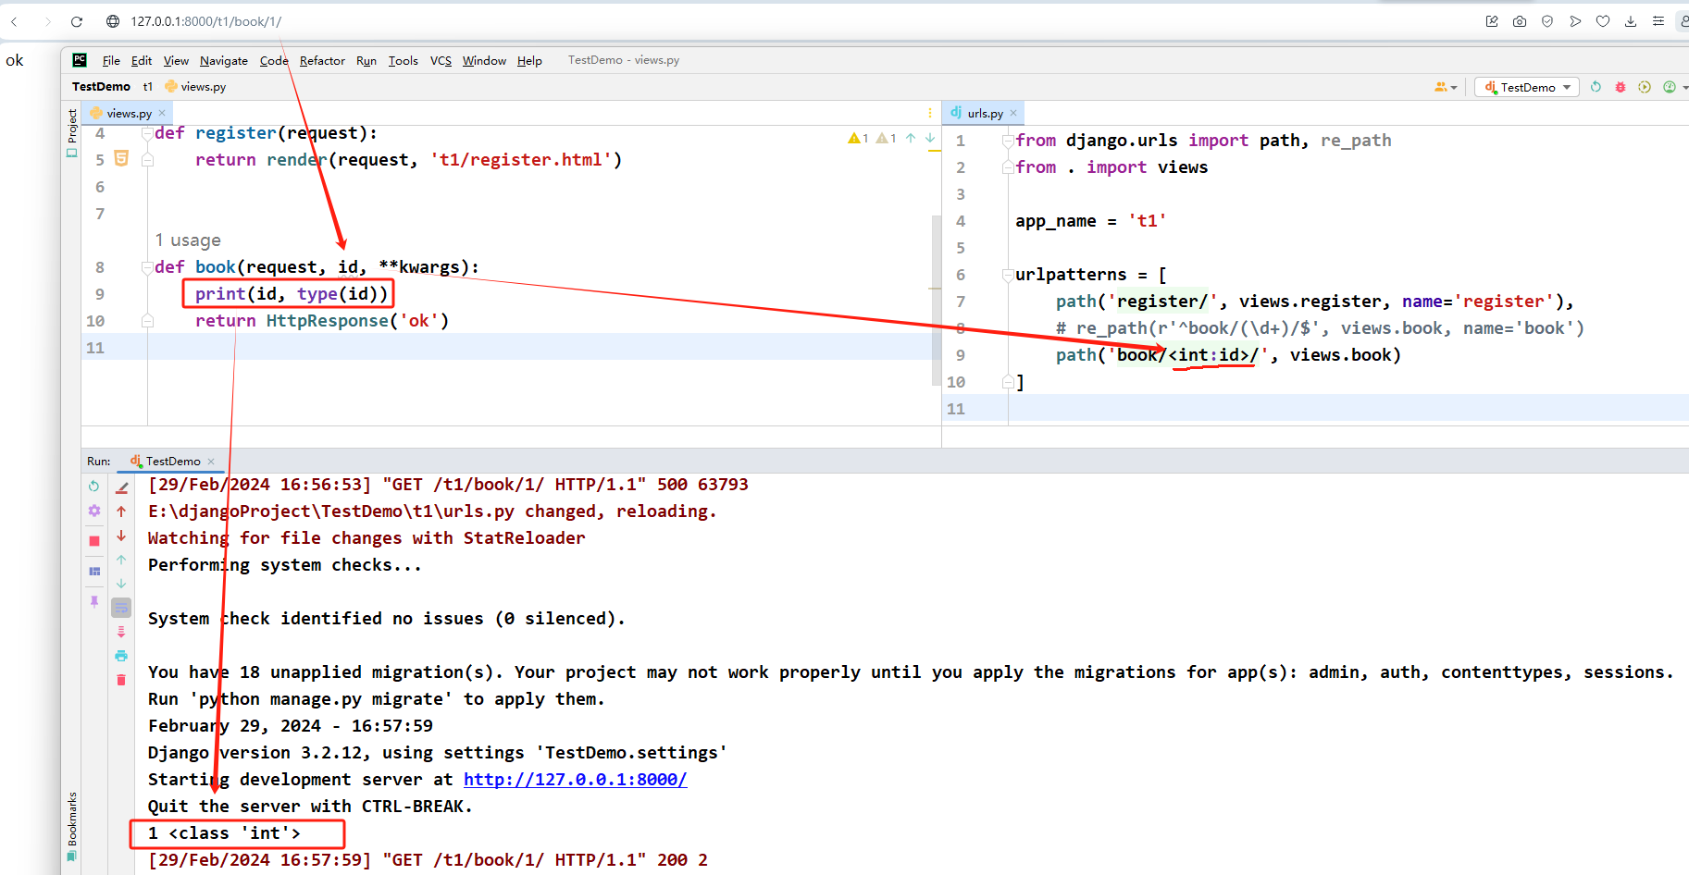
Task: Stop the running TestDemo server
Action: click(93, 541)
